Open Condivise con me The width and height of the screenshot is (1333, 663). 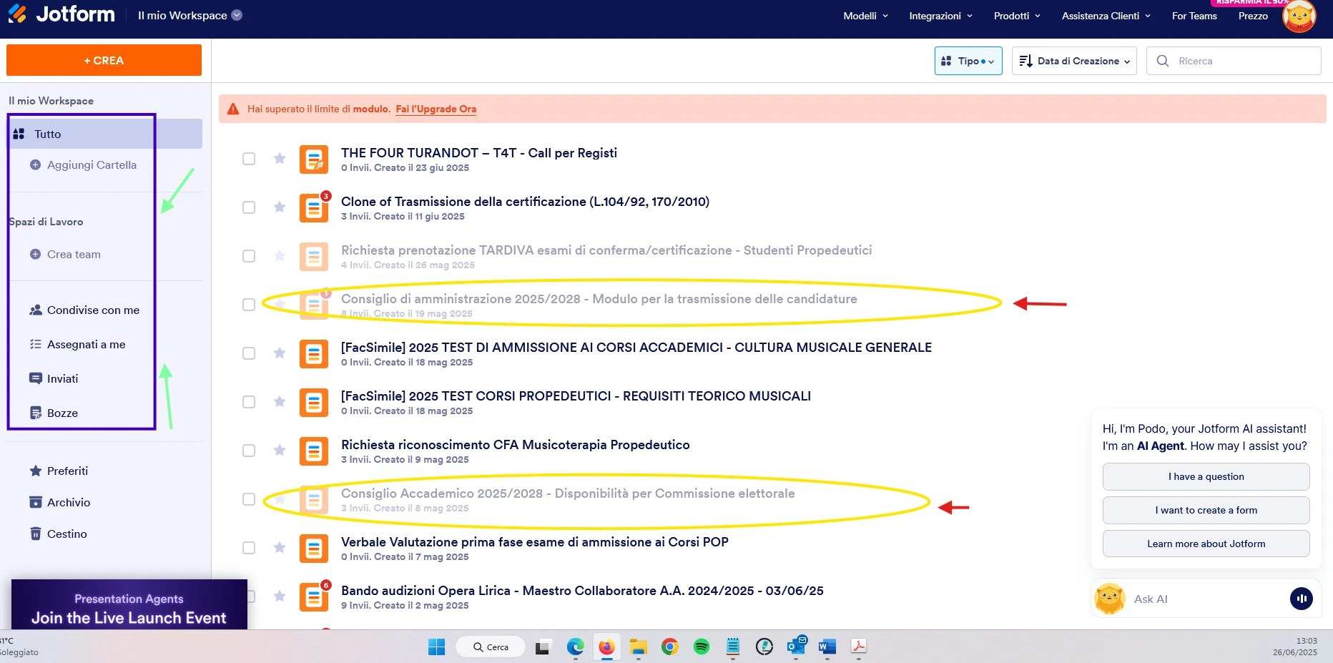93,310
